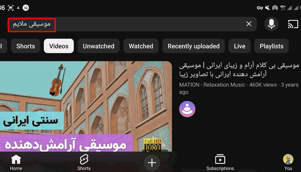Switch to the Playlists filter chip
The width and height of the screenshot is (301, 172).
(271, 46)
